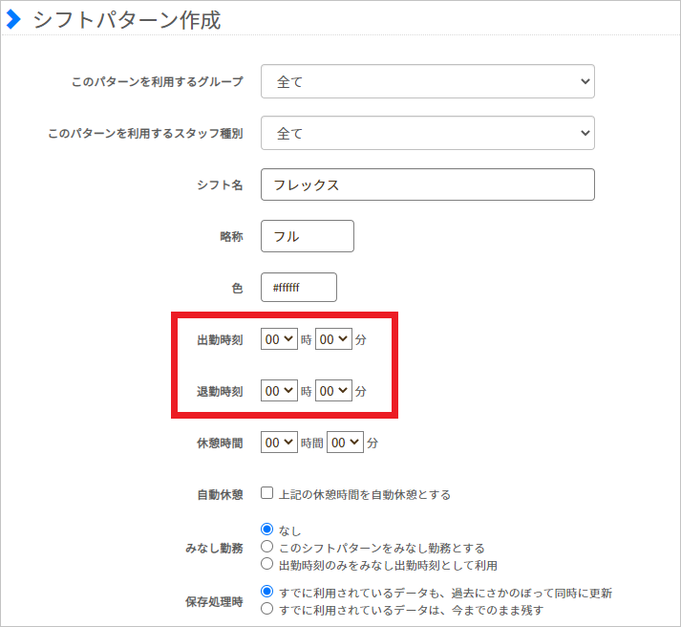This screenshot has width=681, height=627.
Task: Open the 出勤時刻 minute dropdown
Action: click(333, 339)
